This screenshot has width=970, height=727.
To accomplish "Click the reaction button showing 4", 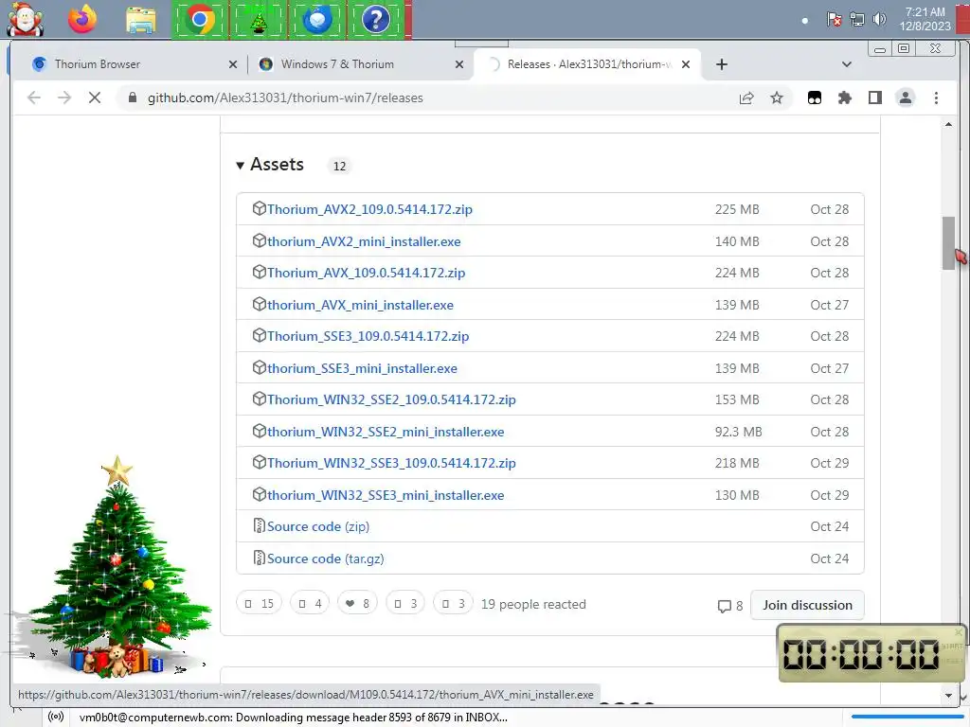I will (310, 603).
